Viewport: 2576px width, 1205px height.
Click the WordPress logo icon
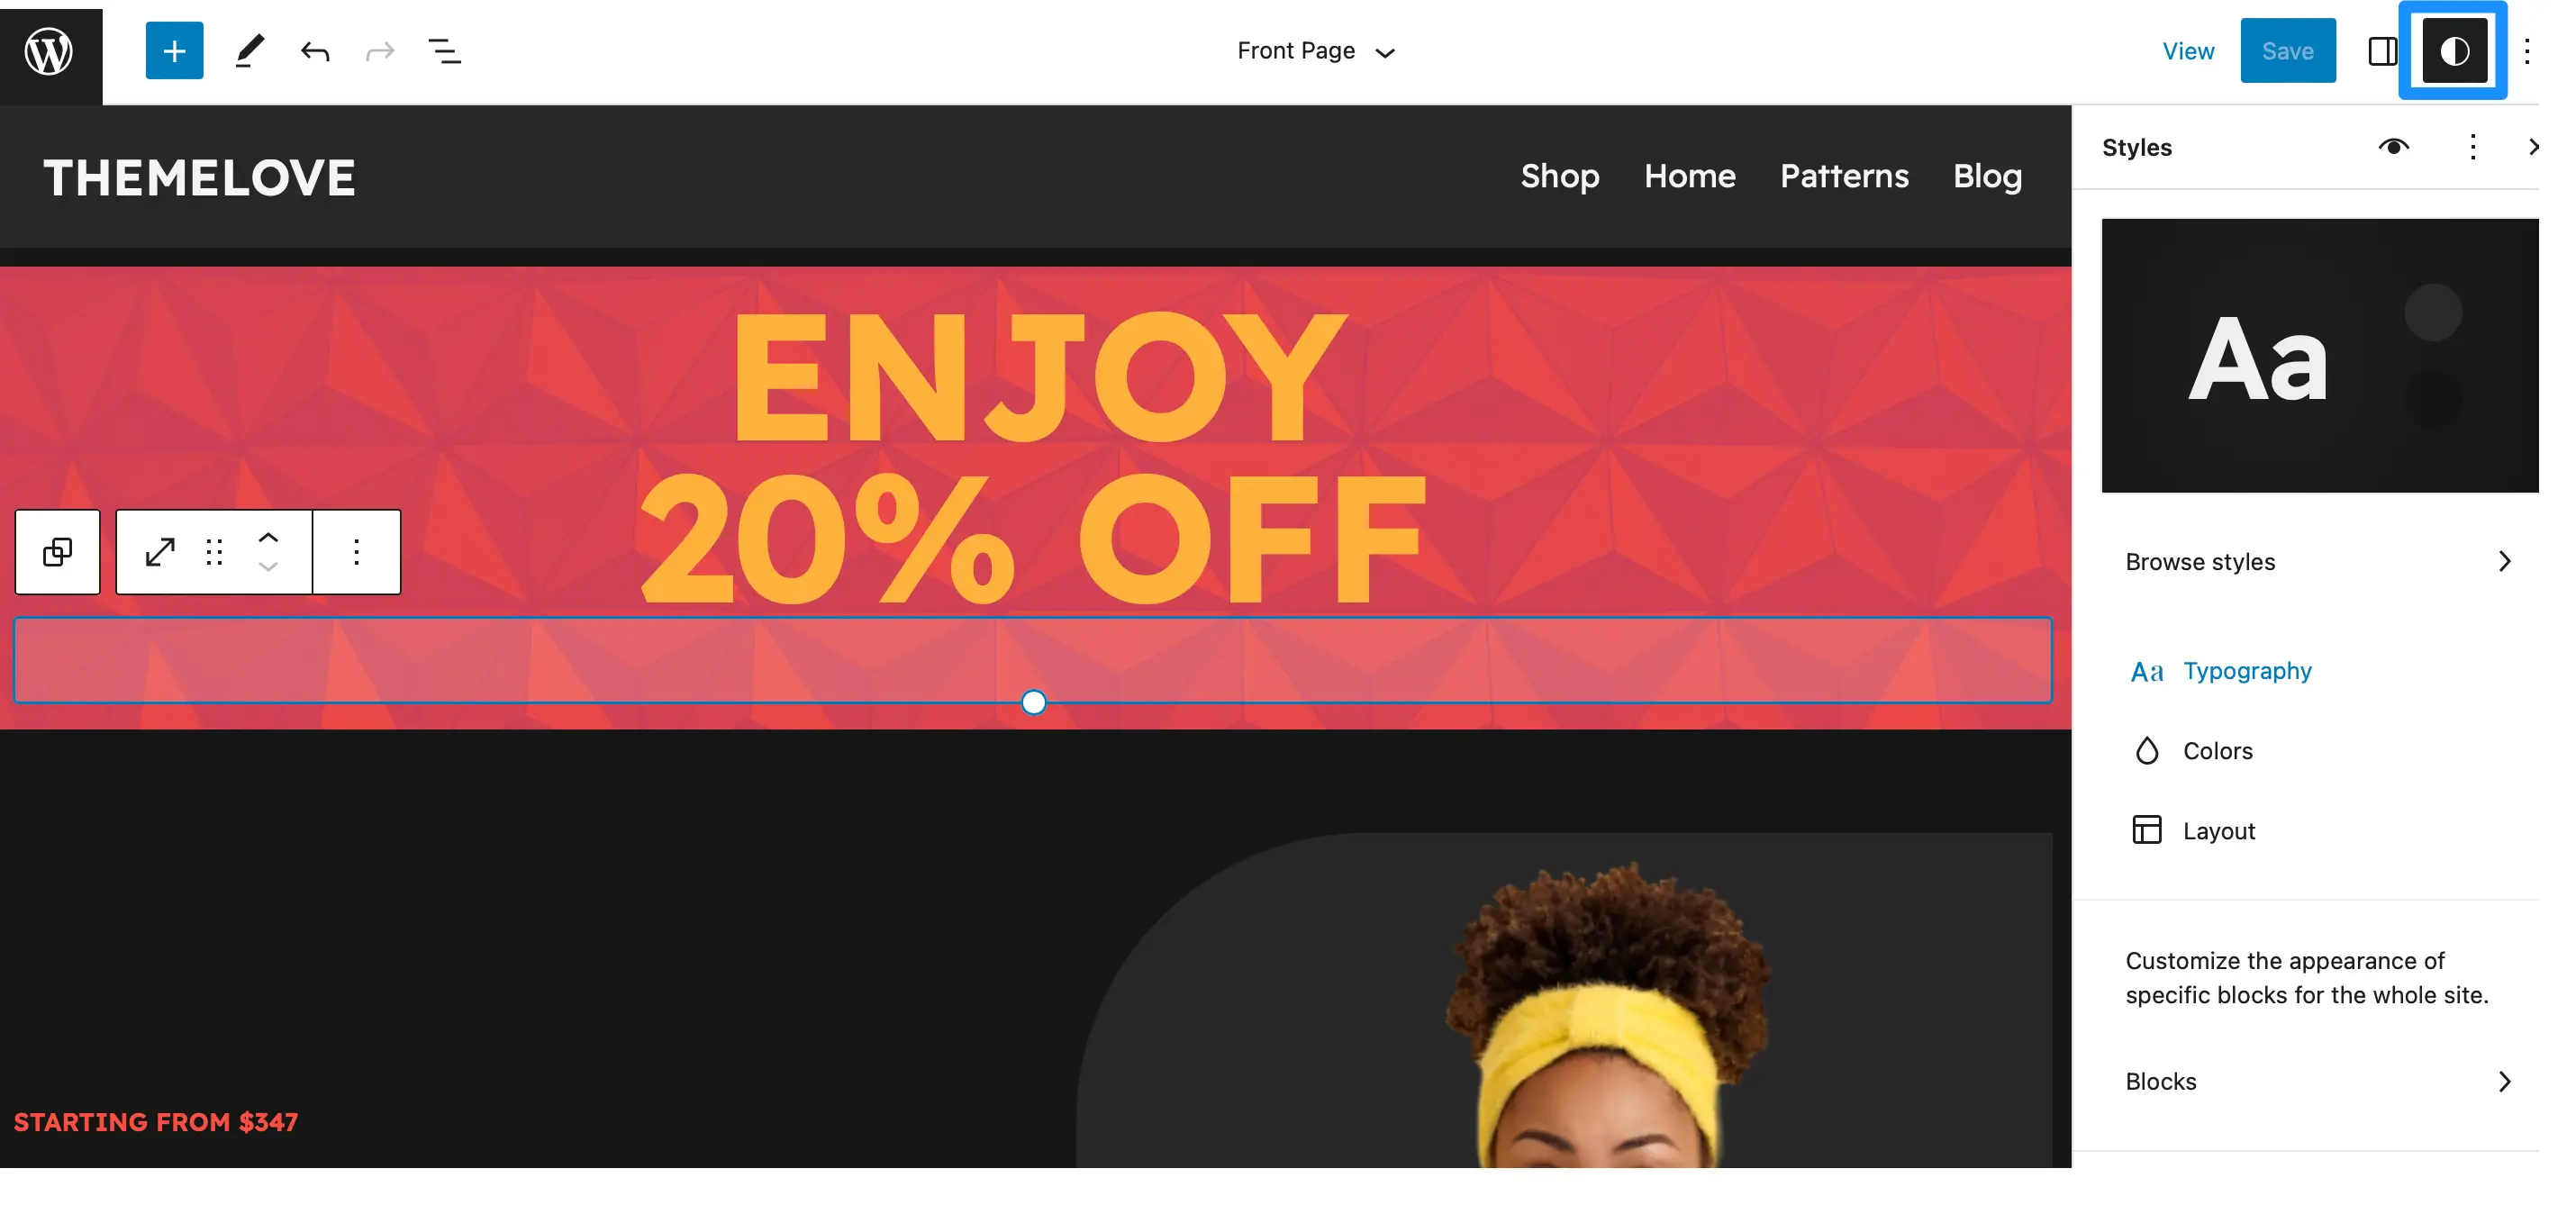tap(50, 50)
